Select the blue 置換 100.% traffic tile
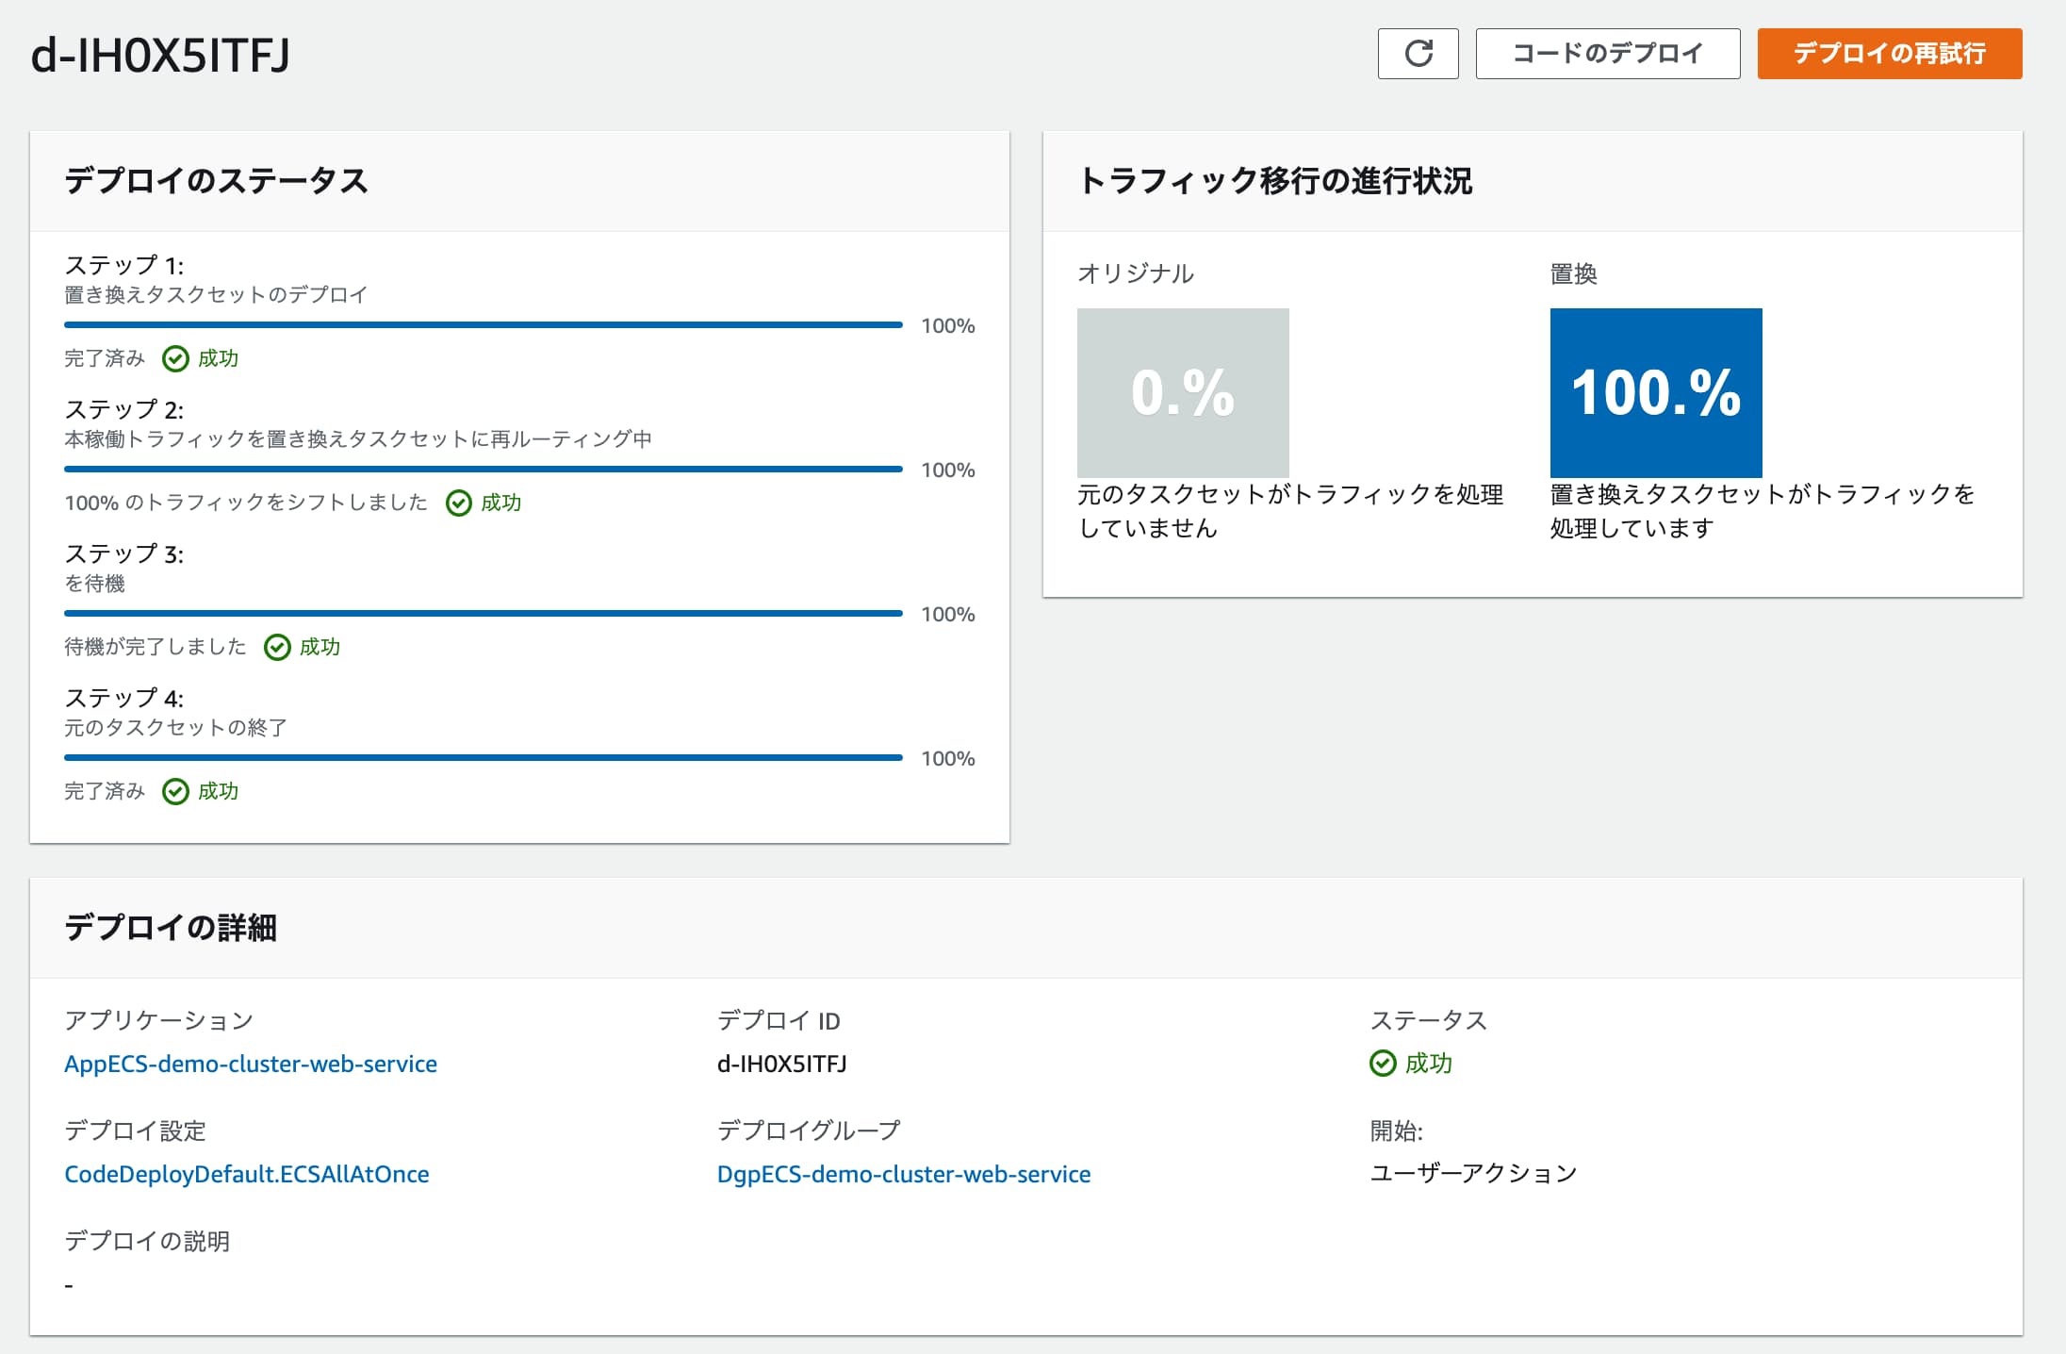This screenshot has height=1354, width=2066. [x=1654, y=391]
